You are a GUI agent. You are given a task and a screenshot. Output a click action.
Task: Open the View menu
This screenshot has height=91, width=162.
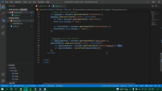25,2
